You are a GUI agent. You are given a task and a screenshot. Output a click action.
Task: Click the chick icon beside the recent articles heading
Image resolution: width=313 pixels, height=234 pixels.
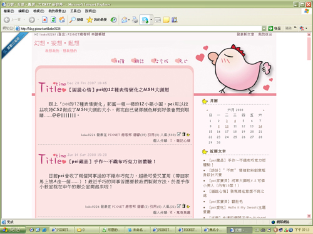pos(205,152)
